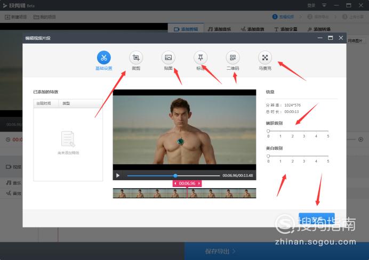This screenshot has height=260, width=369.
Task: Click the playback time 00:06.96/00:13.48
Action: point(238,176)
